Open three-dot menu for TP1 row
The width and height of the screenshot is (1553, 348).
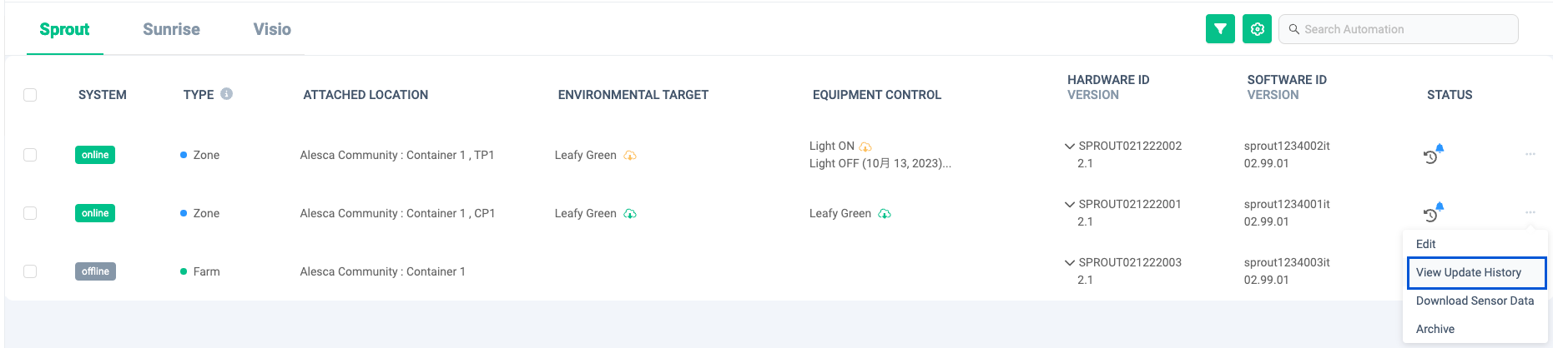[1530, 154]
